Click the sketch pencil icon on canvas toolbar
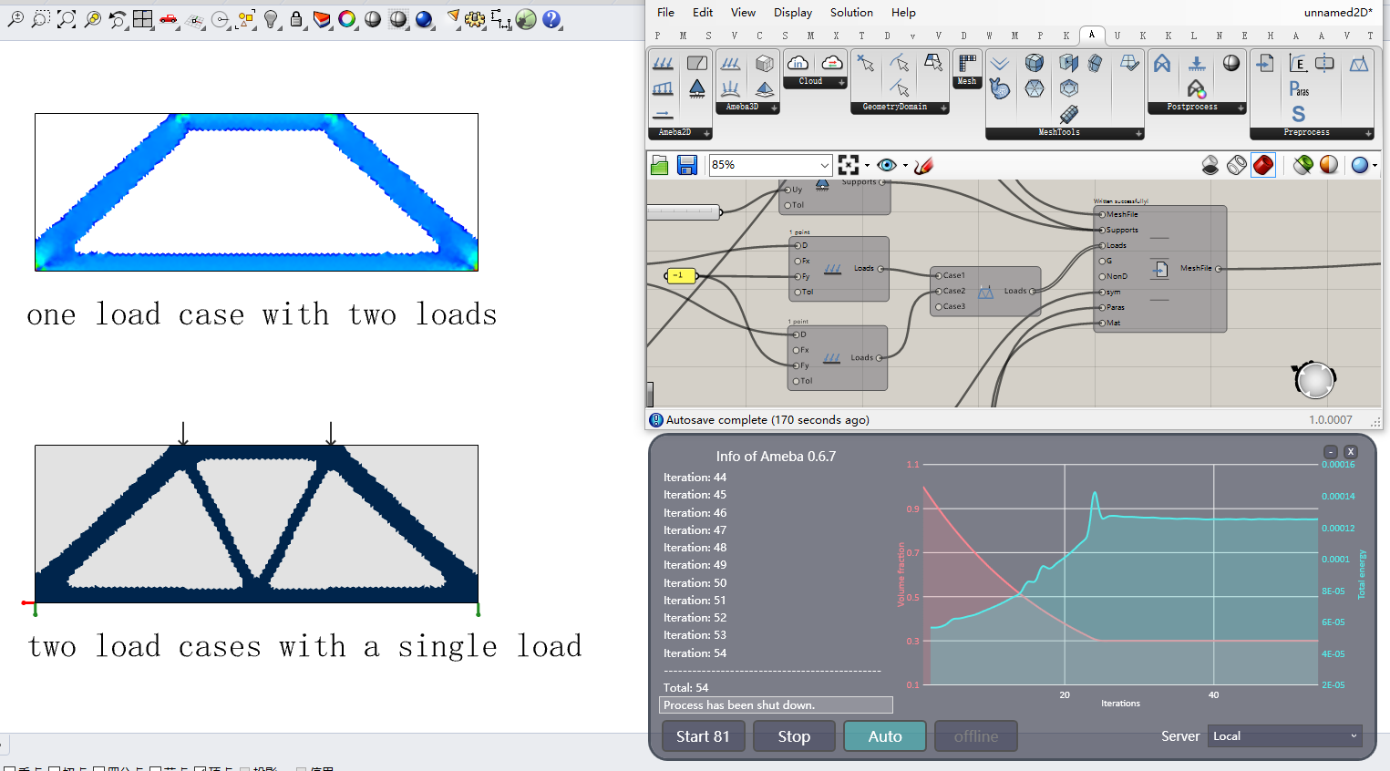Image resolution: width=1390 pixels, height=771 pixels. tap(923, 165)
